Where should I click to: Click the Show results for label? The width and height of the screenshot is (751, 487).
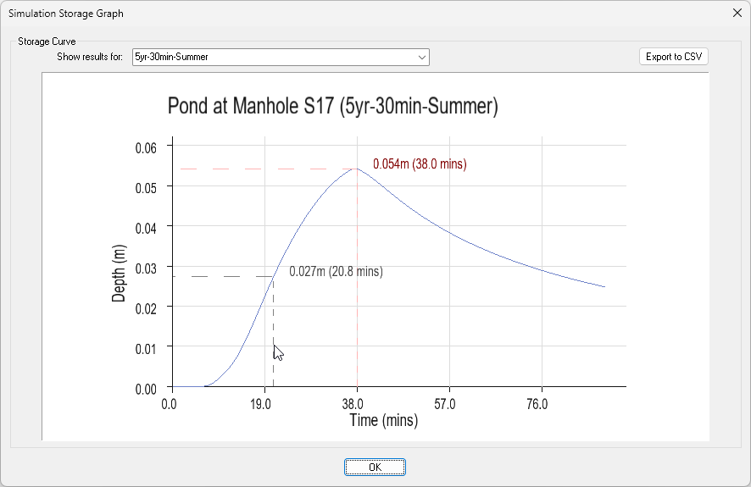click(90, 57)
